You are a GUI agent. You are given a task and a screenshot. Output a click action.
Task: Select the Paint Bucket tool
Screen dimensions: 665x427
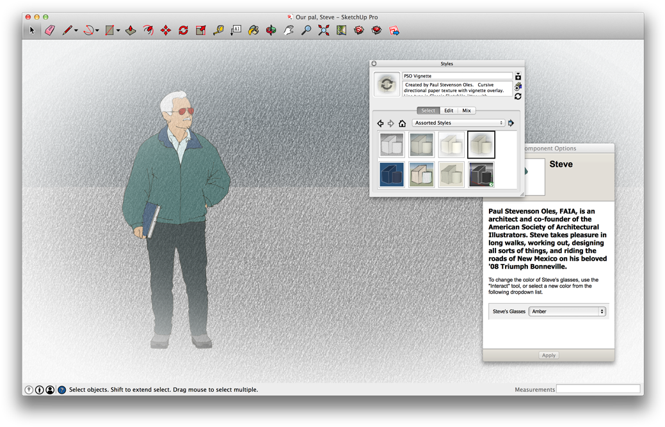(253, 31)
